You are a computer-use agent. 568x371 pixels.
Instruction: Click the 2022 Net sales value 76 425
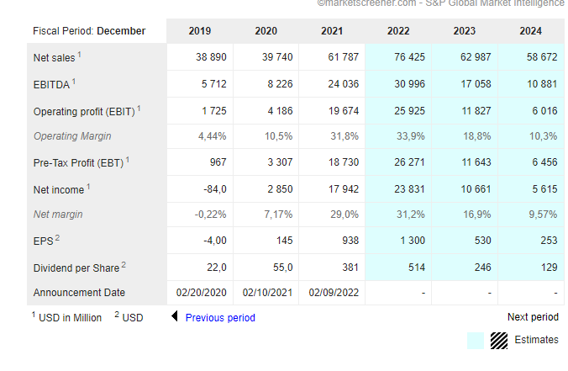tap(409, 57)
